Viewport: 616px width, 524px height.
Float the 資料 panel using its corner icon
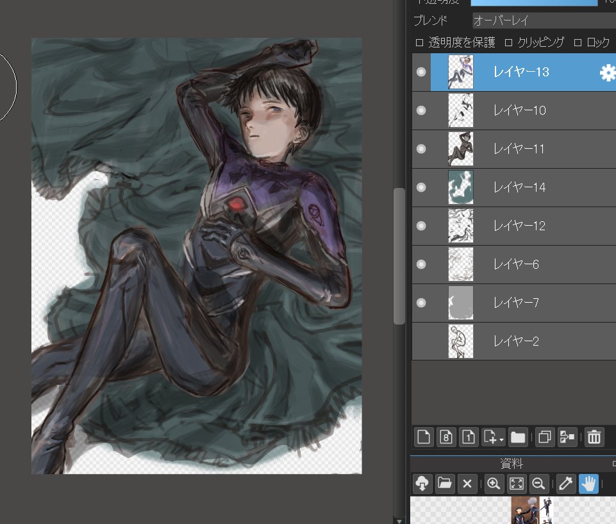[614, 464]
